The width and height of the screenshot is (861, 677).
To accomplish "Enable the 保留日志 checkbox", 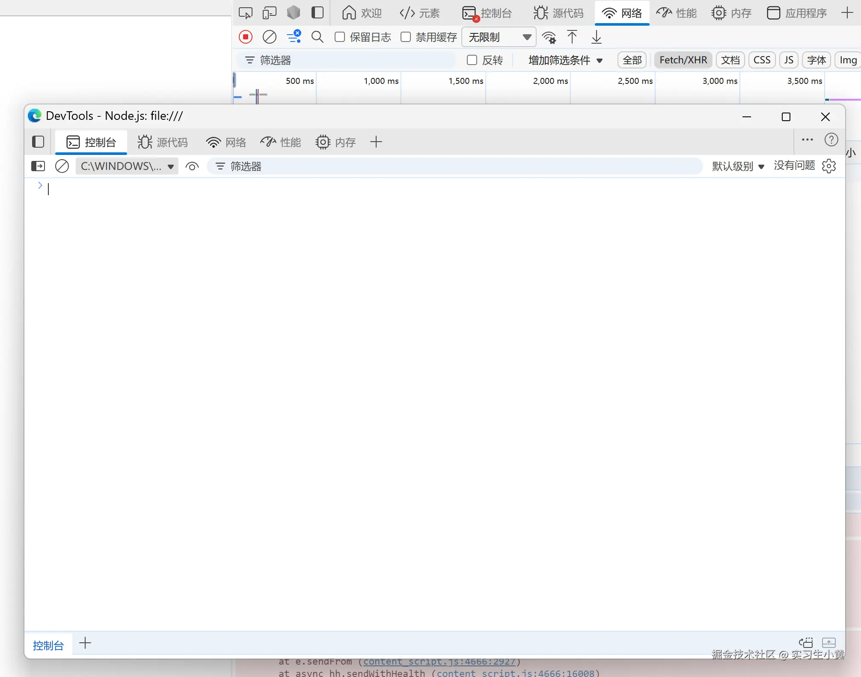I will pos(340,37).
